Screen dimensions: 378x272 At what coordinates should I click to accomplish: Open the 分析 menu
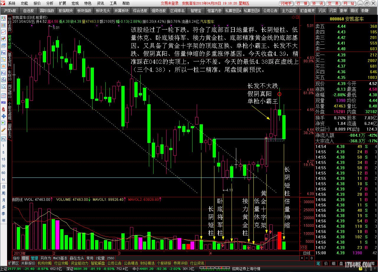tap(50, 3)
